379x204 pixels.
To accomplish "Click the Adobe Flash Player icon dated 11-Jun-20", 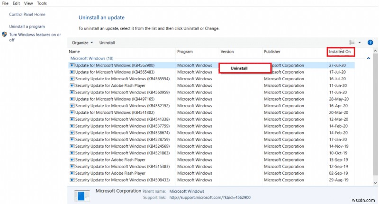I will (x=72, y=85).
